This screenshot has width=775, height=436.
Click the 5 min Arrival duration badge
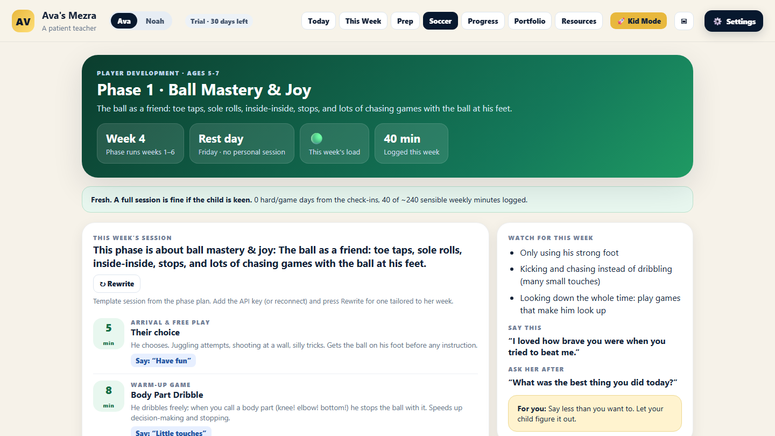pos(109,334)
